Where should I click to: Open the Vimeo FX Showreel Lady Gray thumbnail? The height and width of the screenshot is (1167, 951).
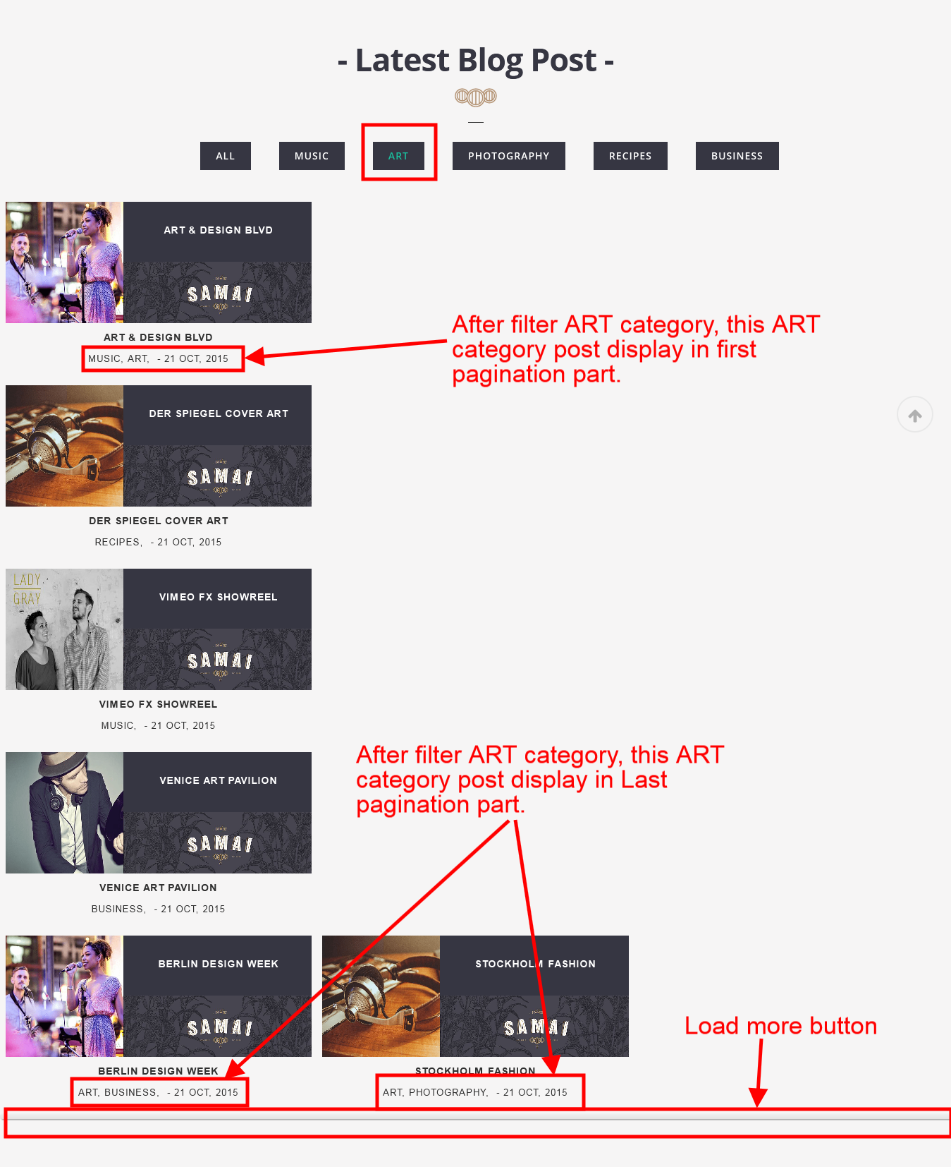click(x=64, y=629)
